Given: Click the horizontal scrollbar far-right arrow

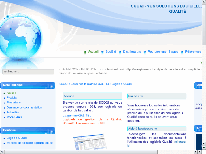Looking at the screenshot, I should 200,152.
